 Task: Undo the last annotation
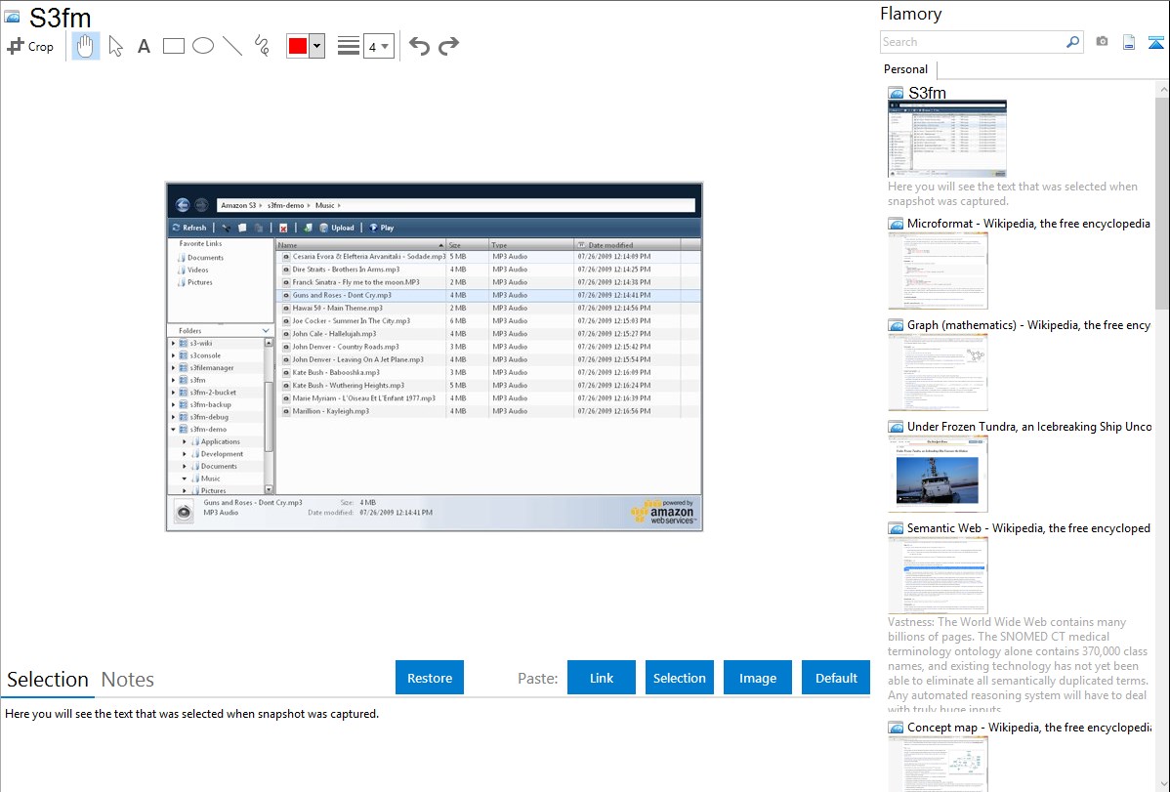coord(419,46)
